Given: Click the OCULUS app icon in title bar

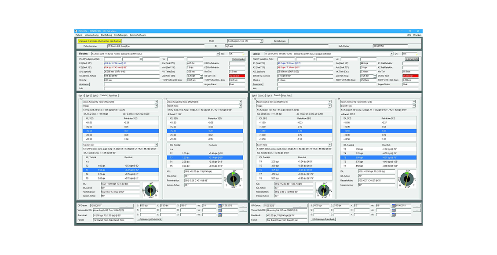Looking at the screenshot, I should click(x=76, y=31).
